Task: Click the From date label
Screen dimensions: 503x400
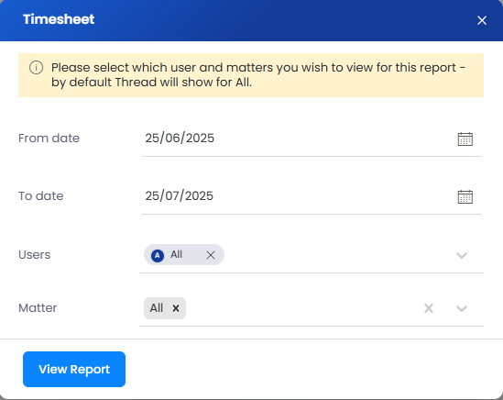Action: (49, 139)
